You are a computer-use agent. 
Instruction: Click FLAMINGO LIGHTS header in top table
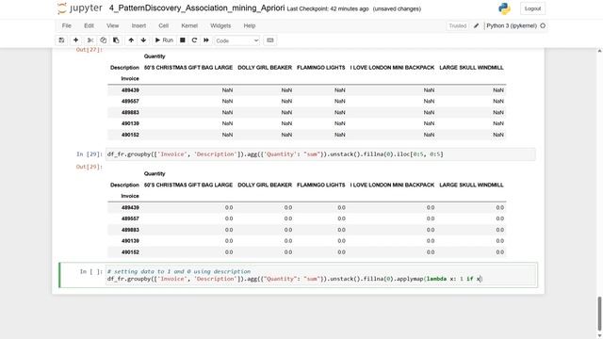coord(320,67)
